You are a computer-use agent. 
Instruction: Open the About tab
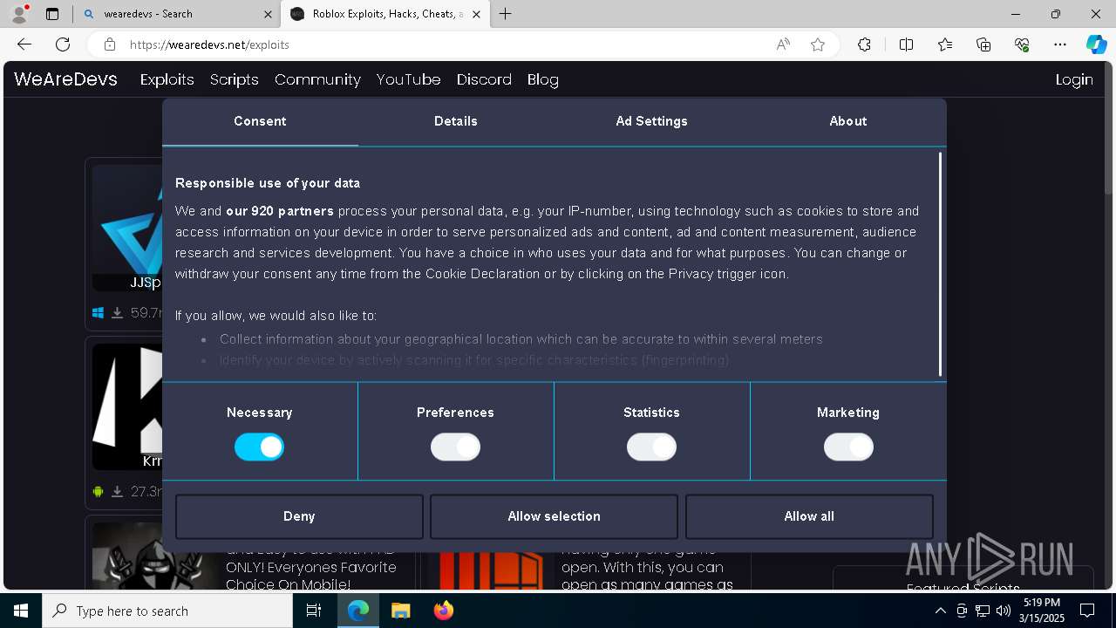(x=848, y=121)
